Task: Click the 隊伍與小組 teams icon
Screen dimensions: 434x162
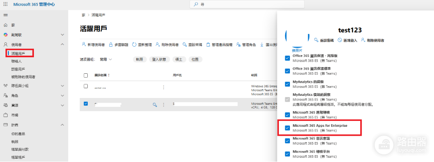Action: pos(6,86)
